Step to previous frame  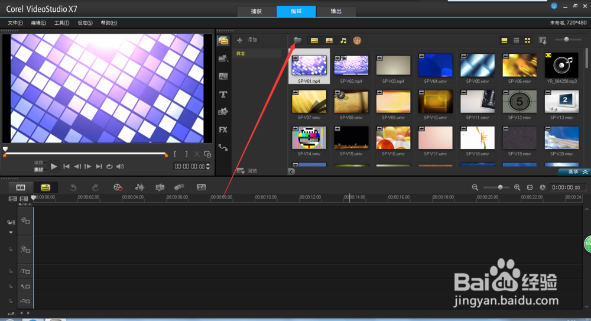77,166
